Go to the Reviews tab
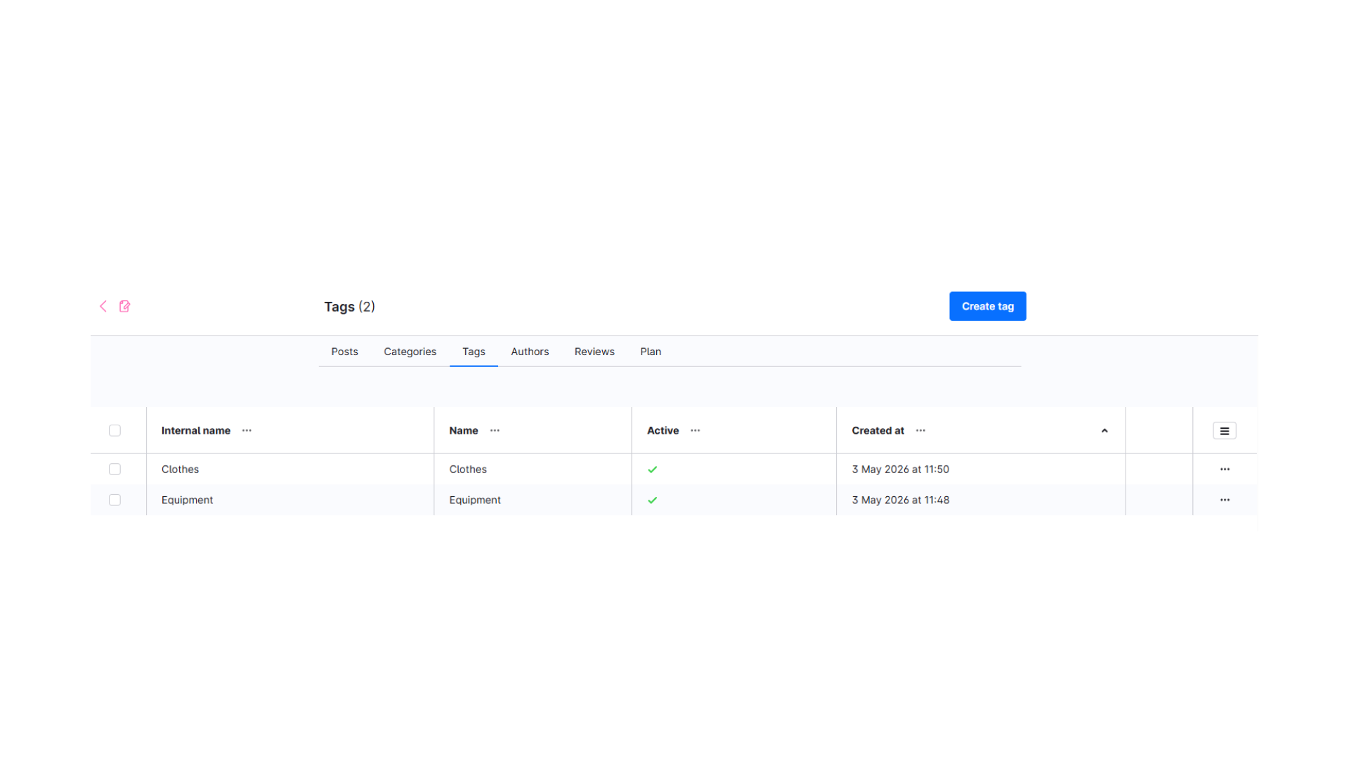1349x758 pixels. tap(594, 352)
